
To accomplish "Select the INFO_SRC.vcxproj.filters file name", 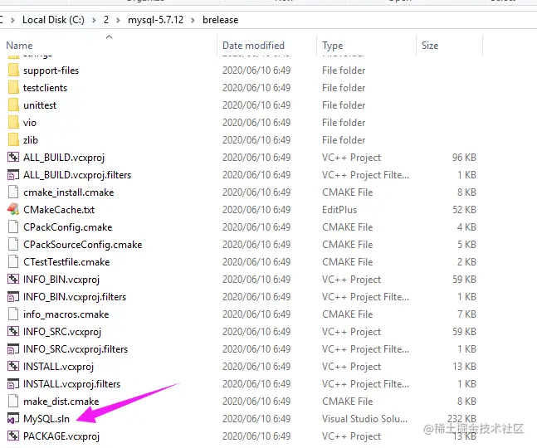I will 76,349.
